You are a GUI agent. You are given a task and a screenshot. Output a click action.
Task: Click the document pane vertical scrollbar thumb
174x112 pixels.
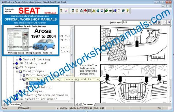[x=170, y=88]
